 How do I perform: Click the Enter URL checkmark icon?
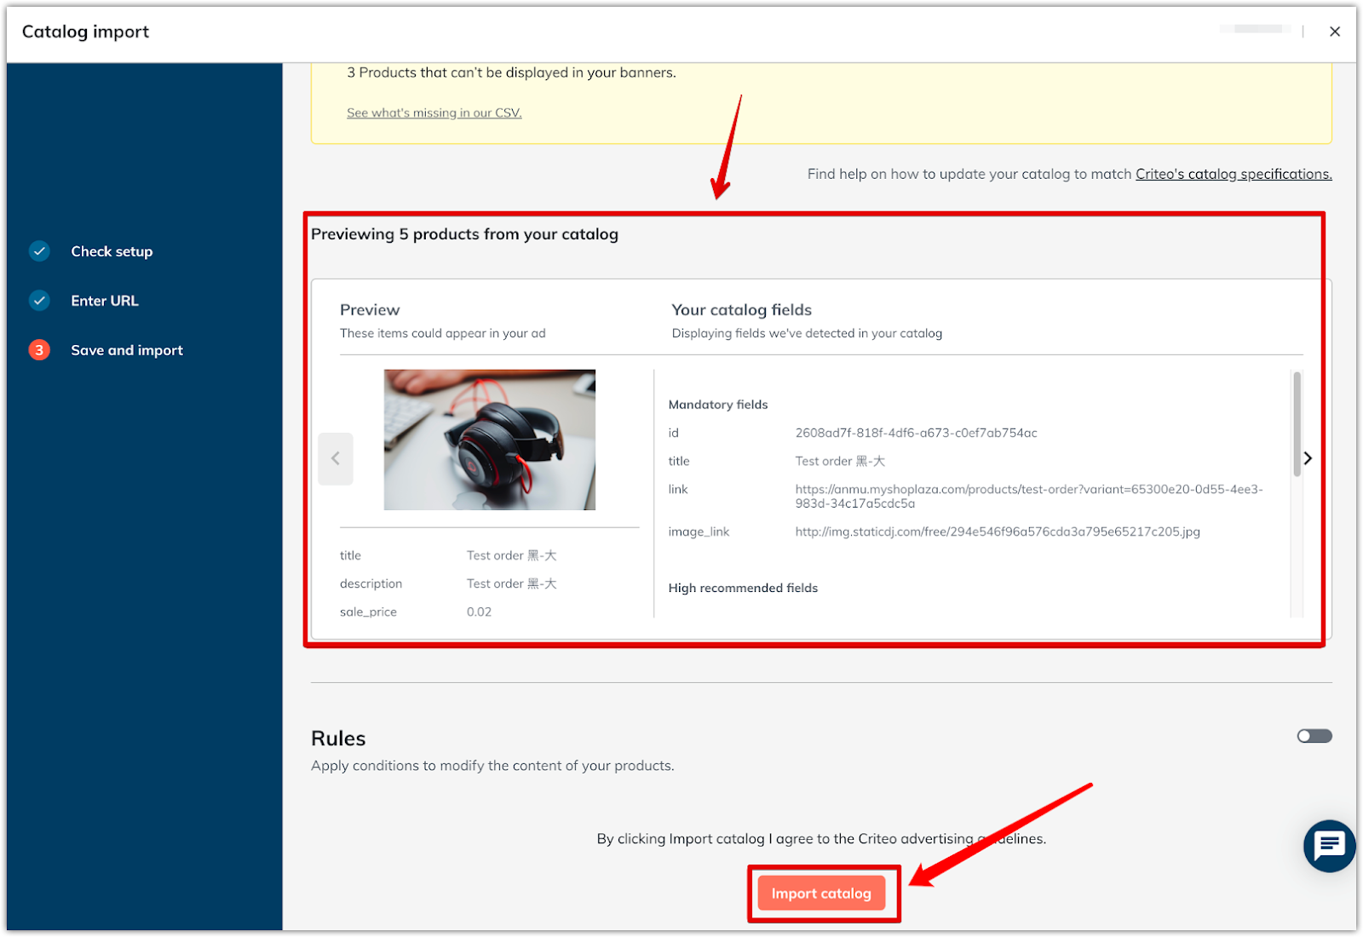point(39,301)
